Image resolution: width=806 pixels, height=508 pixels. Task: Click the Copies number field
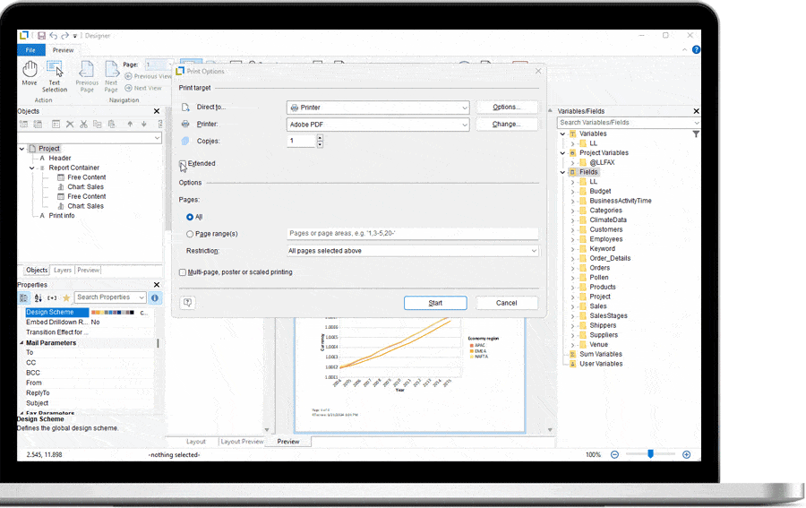302,141
